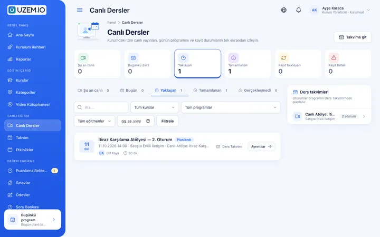
Task: Open Kurulum Rehberi in sidebar
Action: coord(33,47)
